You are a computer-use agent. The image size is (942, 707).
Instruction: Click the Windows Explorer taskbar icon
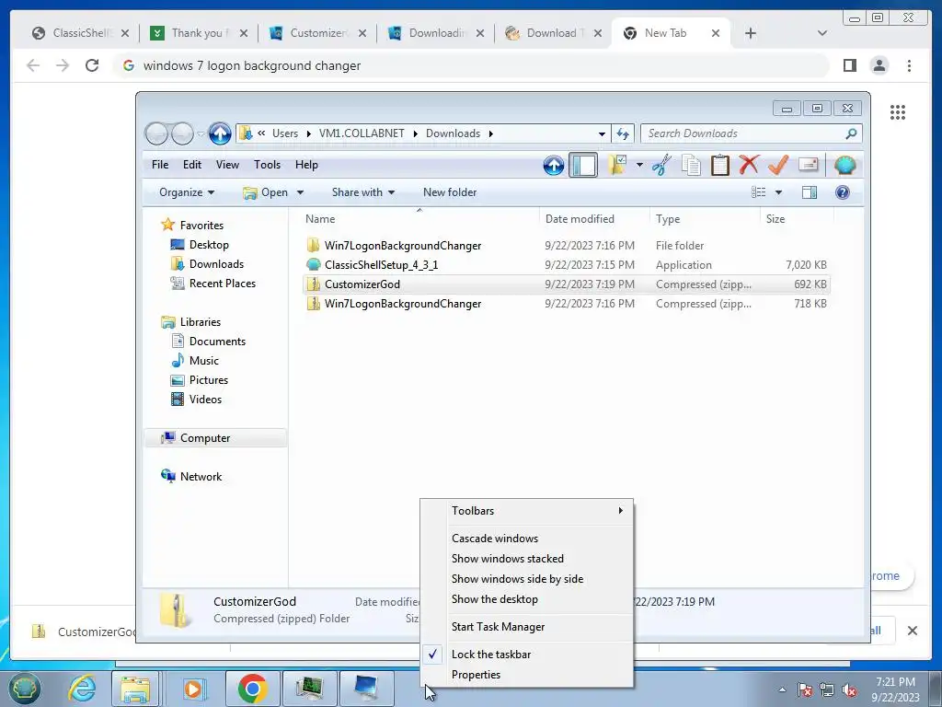[x=135, y=689]
